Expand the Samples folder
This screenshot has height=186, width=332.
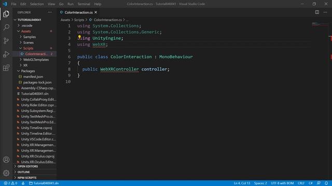click(30, 37)
